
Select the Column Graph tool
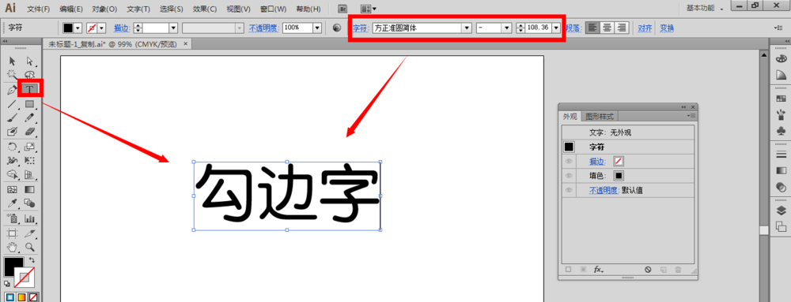tap(30, 218)
